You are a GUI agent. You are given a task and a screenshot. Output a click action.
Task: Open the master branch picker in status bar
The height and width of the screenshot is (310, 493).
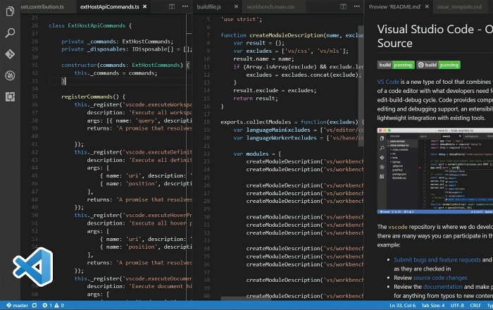click(x=16, y=306)
